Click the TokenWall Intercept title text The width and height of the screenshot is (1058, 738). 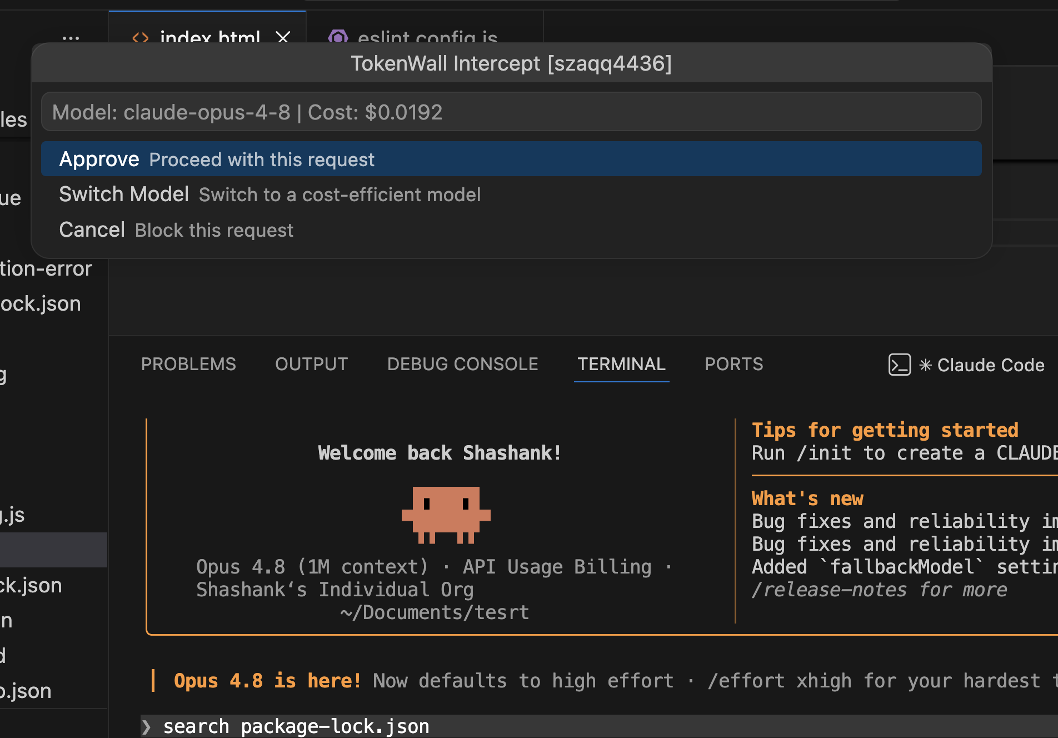pos(511,63)
